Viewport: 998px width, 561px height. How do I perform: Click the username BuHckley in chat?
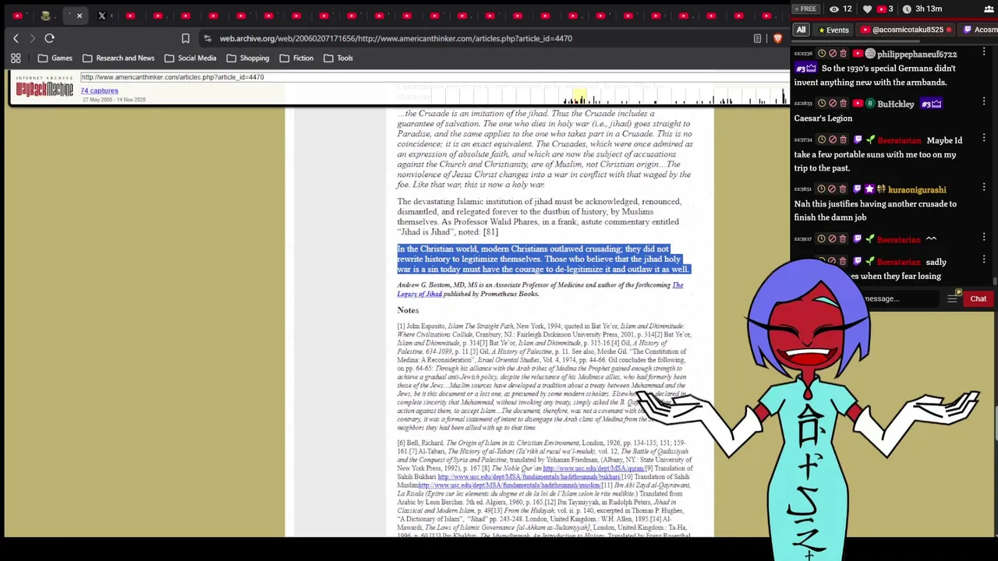tap(896, 104)
